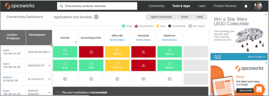This screenshot has height=96, width=269.
Task: Open FRANCOISC-PC1 Office 365 3315 ms cell
Action: click(x=117, y=65)
